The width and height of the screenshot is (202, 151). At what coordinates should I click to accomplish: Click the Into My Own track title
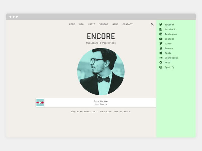(101, 101)
